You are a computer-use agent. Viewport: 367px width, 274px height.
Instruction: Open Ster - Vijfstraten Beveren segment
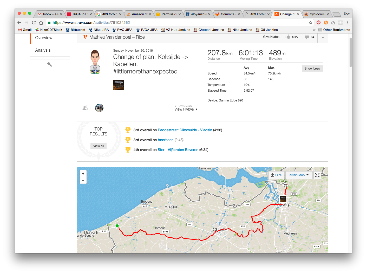coord(178,150)
